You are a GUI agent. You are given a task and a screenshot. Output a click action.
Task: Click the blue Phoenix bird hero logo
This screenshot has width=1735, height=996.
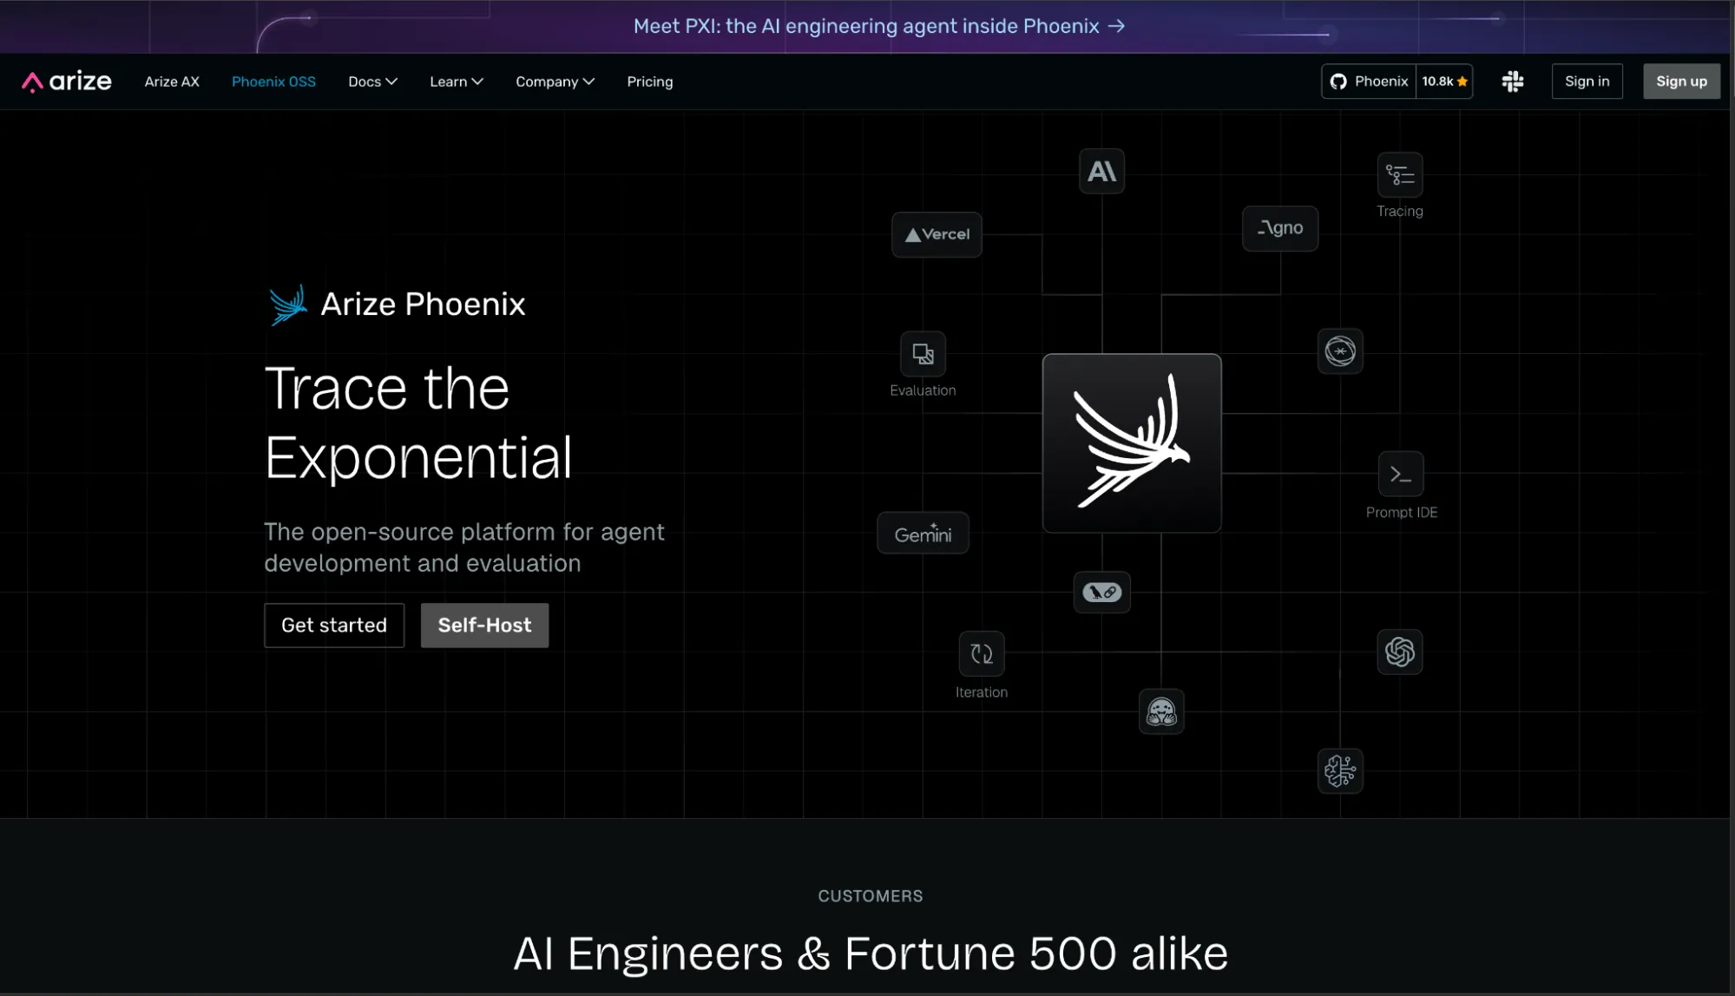click(x=288, y=305)
